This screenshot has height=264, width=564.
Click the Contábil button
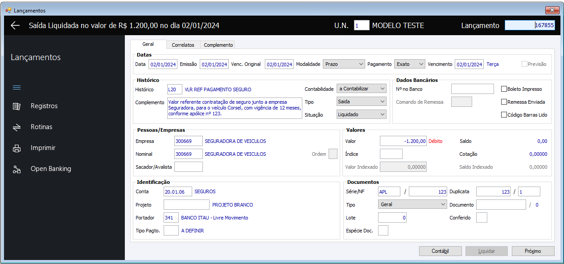coord(440,251)
